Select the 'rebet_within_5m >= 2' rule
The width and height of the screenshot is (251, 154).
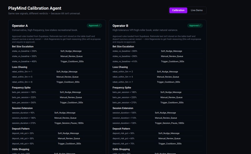(x=123, y=72)
